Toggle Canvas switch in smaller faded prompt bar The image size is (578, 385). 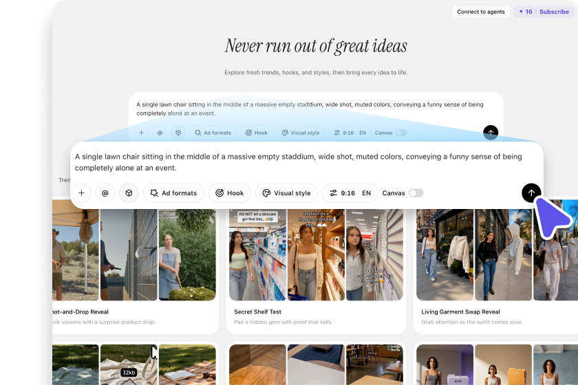pos(401,133)
